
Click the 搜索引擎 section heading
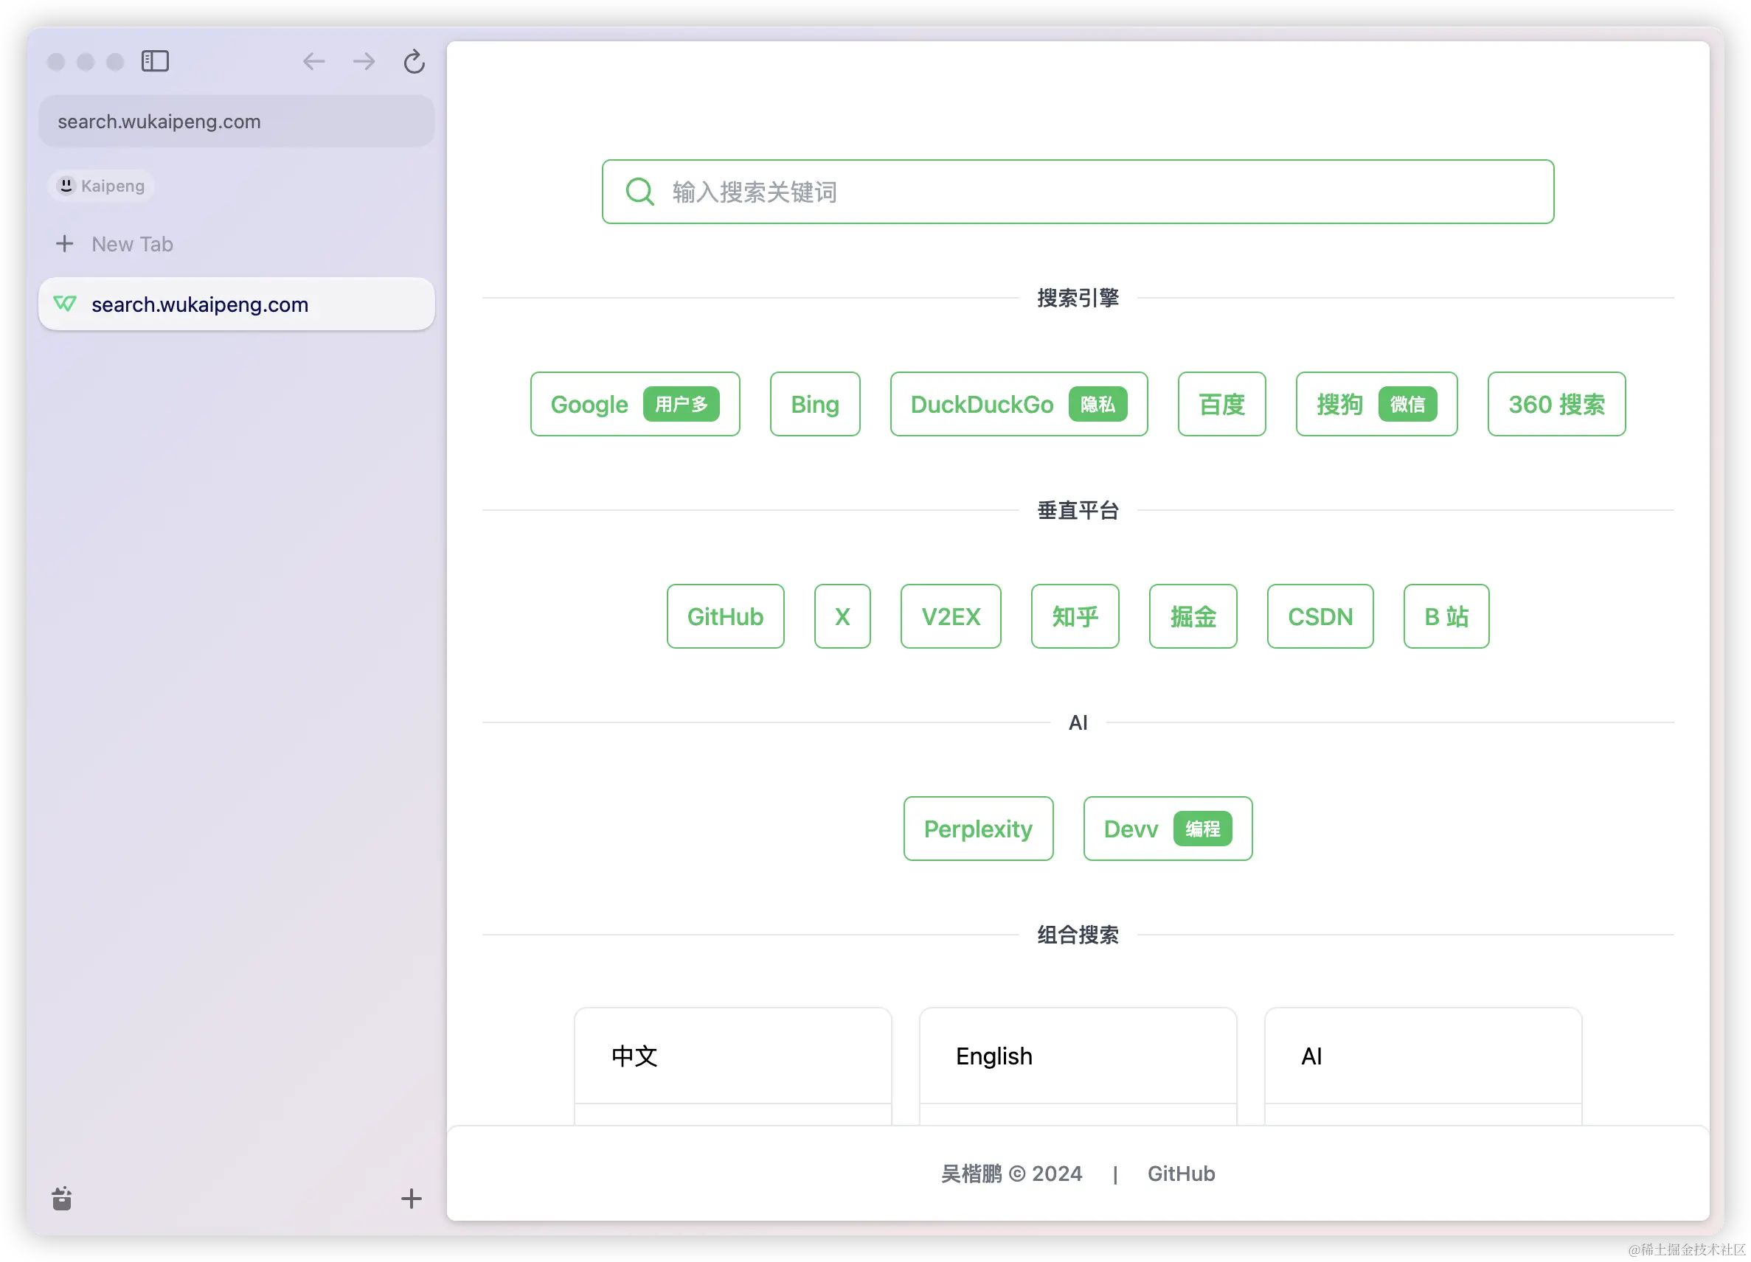[1078, 298]
